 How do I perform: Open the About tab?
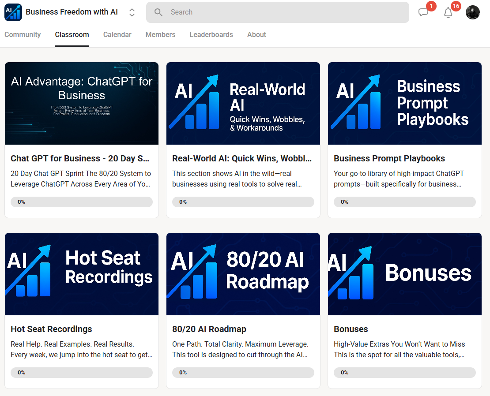256,35
